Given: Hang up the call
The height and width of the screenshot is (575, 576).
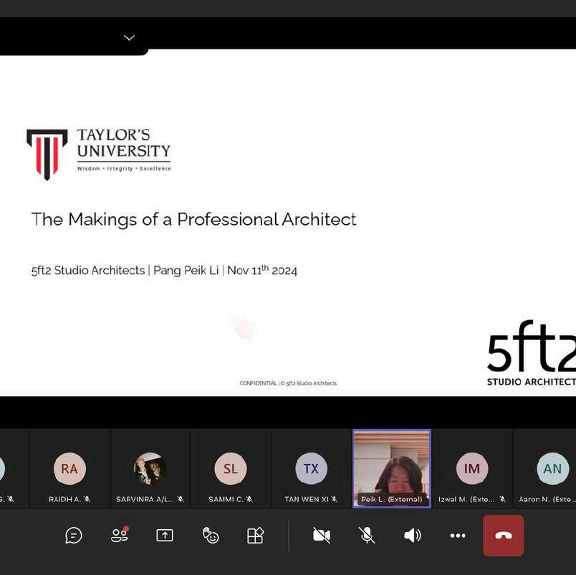Looking at the screenshot, I should pyautogui.click(x=503, y=536).
